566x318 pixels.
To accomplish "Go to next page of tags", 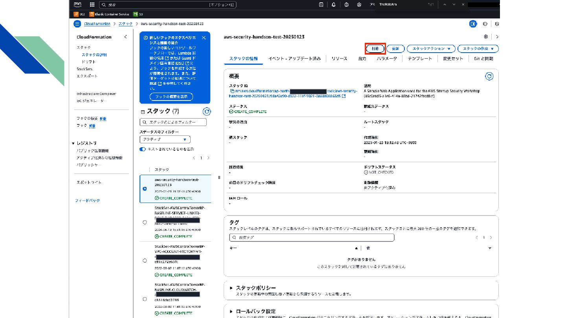I will pyautogui.click(x=491, y=238).
